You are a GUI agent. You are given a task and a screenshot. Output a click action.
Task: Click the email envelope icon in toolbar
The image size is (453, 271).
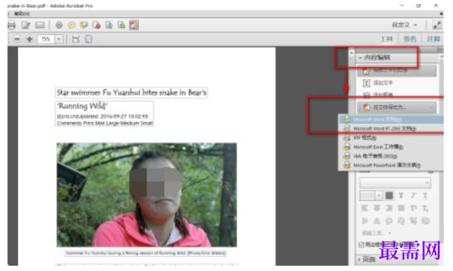40,25
